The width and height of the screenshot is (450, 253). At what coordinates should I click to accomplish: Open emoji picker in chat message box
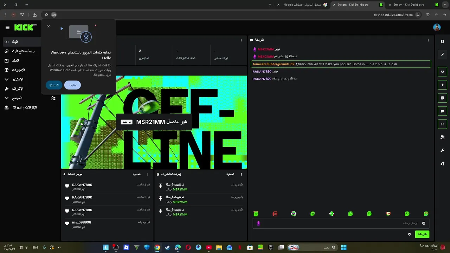[424, 223]
